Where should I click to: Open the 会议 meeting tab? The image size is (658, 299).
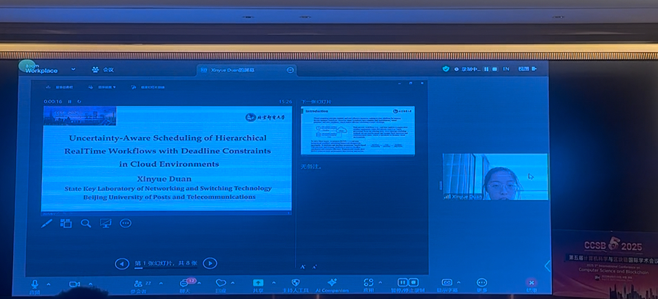click(103, 70)
